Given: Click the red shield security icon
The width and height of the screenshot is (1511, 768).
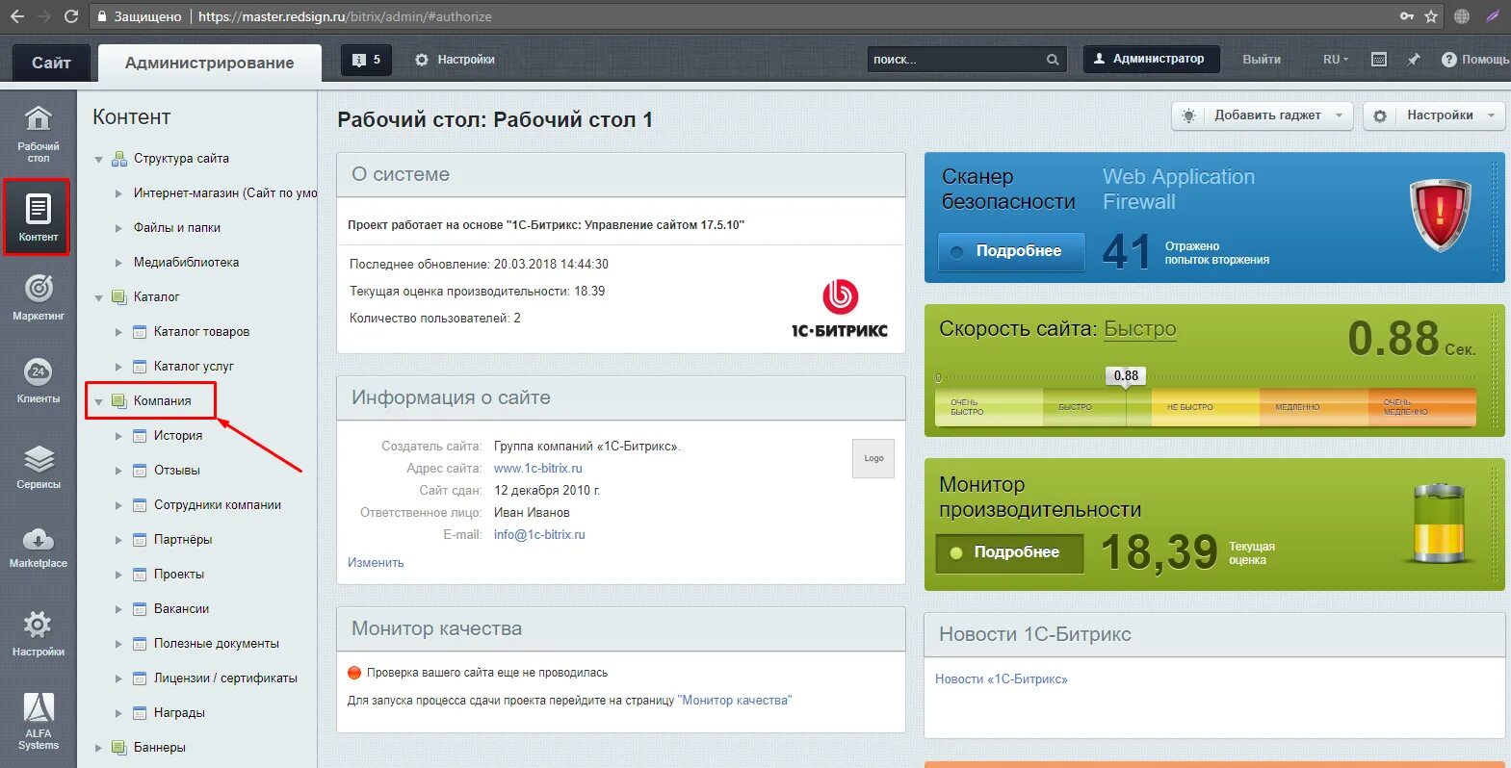Looking at the screenshot, I should 1440,216.
